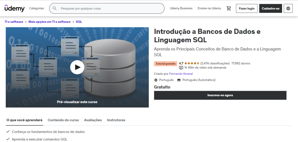
Task: Play the course preview video
Action: (77, 67)
